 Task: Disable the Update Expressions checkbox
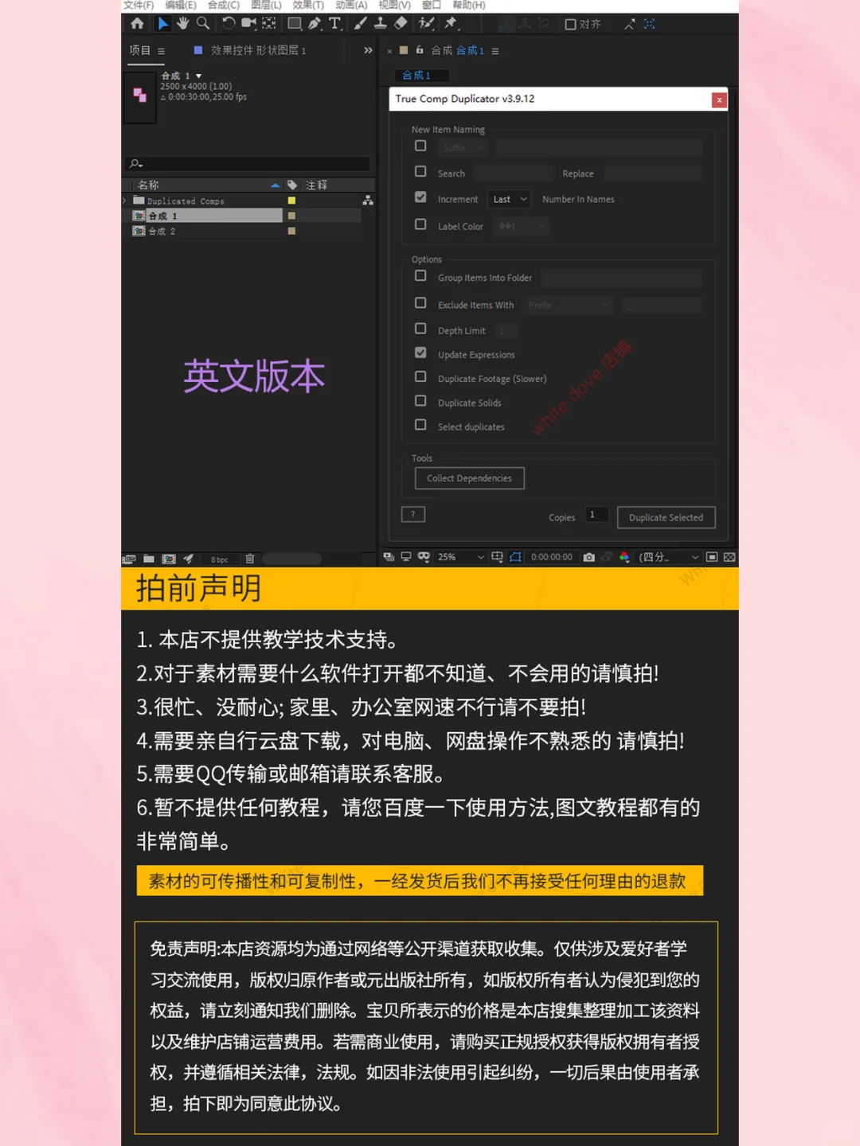coord(420,353)
